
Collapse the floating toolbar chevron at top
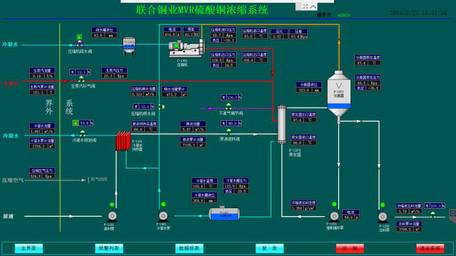(x=313, y=6)
